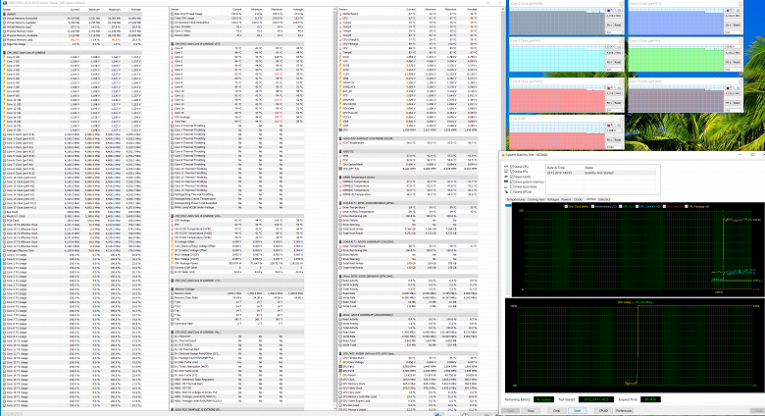Select the PCH Temperature sensor row
The width and height of the screenshot is (765, 416).
(x=408, y=143)
